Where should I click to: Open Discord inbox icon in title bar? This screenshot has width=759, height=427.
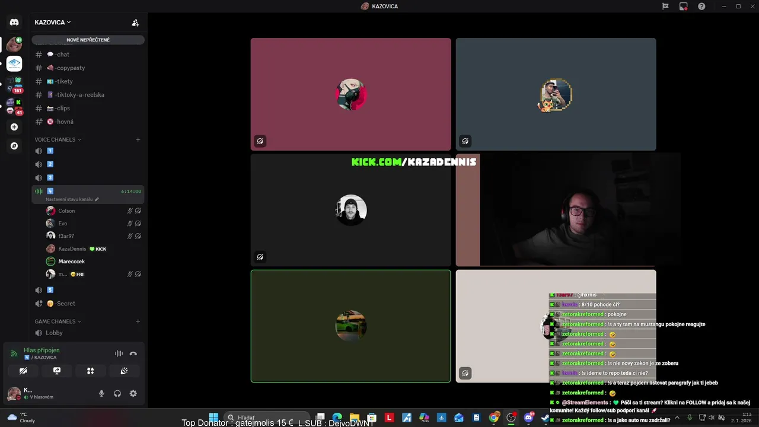pyautogui.click(x=684, y=7)
